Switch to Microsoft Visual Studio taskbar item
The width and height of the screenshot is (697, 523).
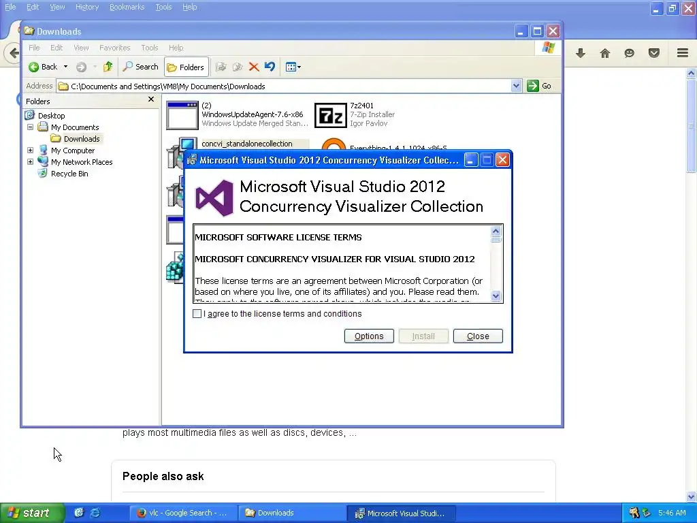point(401,513)
